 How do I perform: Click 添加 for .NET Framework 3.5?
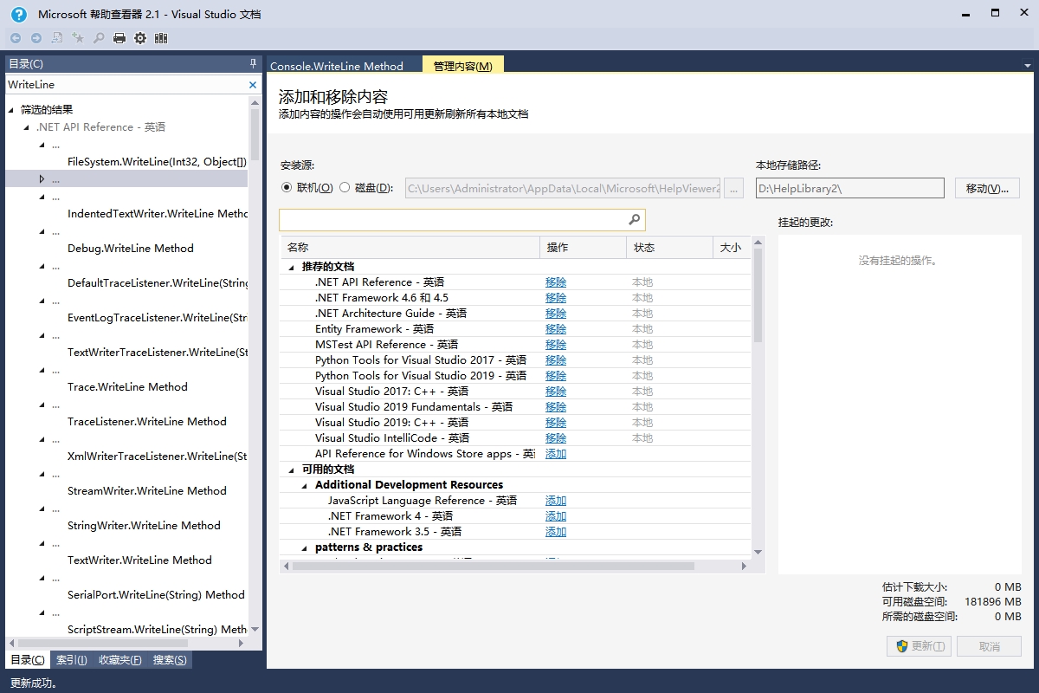pyautogui.click(x=556, y=532)
